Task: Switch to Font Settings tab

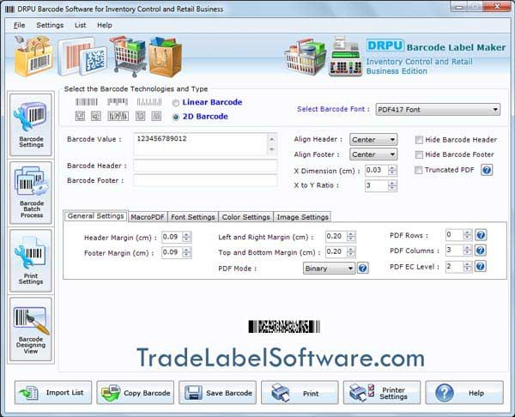Action: [x=193, y=217]
